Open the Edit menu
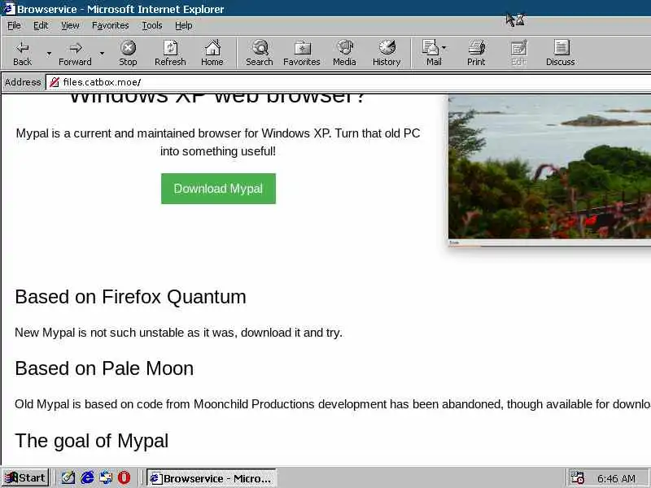Viewport: 651px width, 488px height. tap(41, 26)
